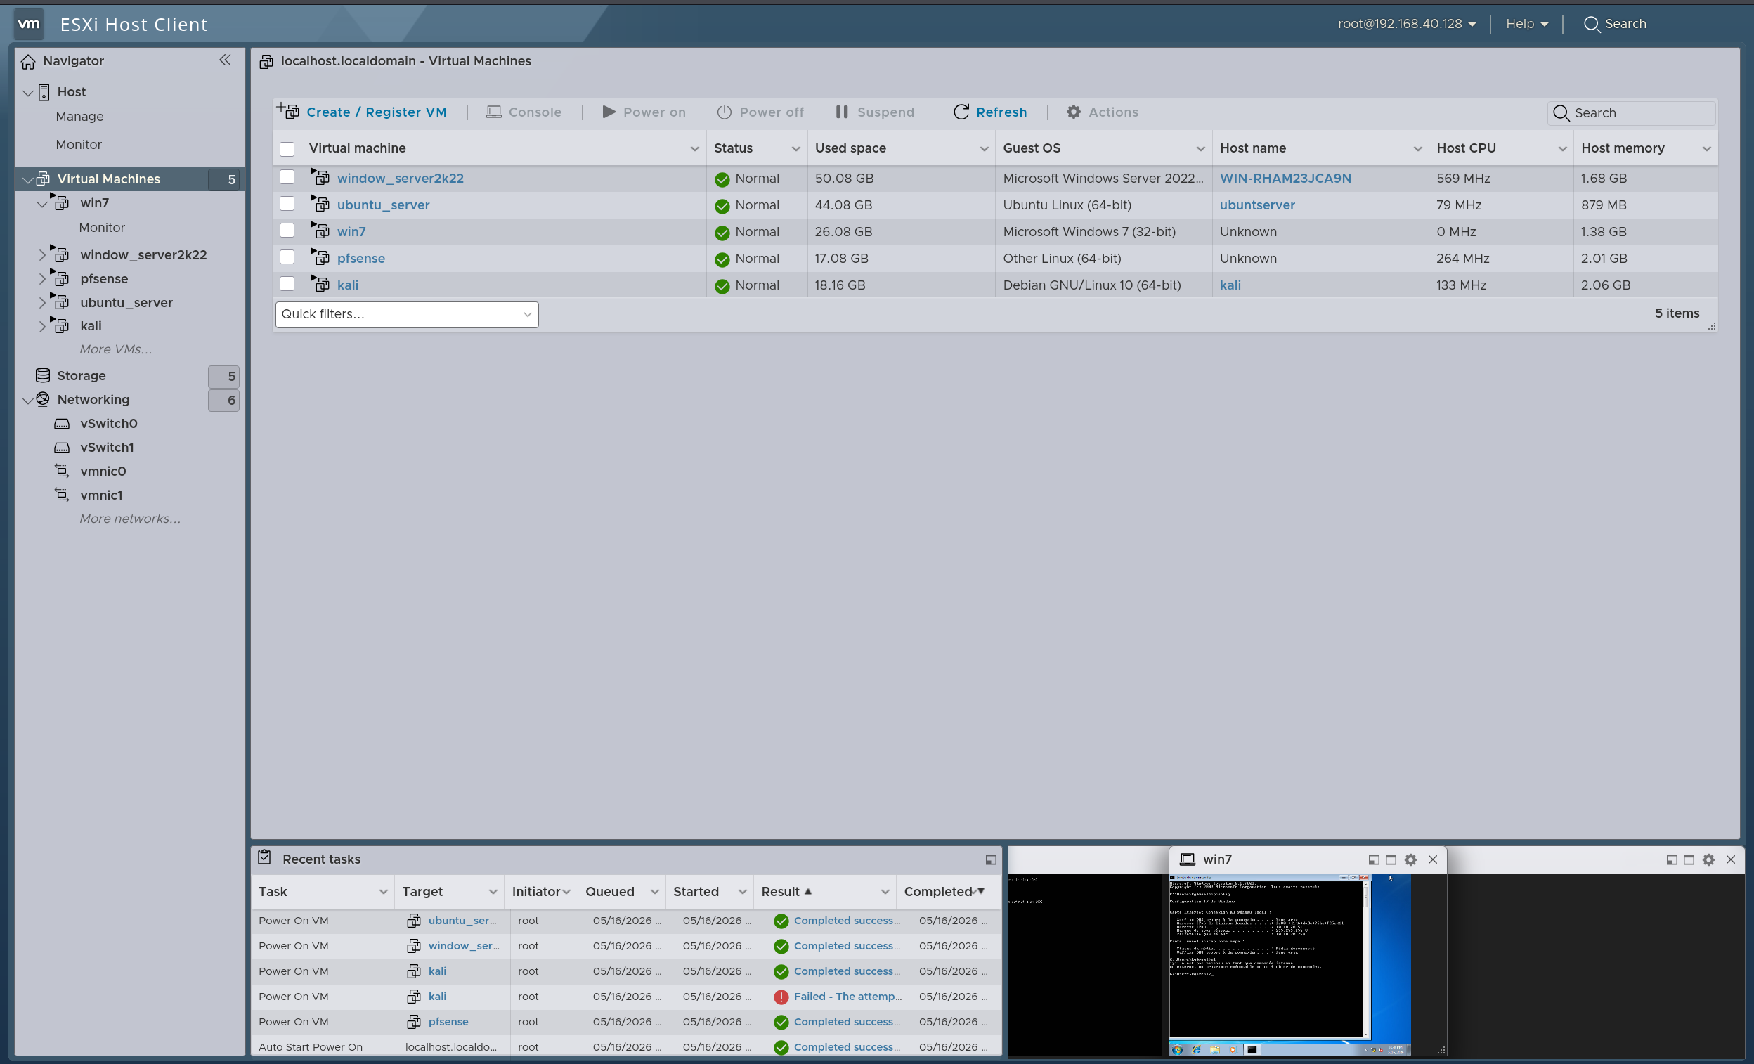
Task: Expand the ubuntu_server tree node
Action: point(42,302)
